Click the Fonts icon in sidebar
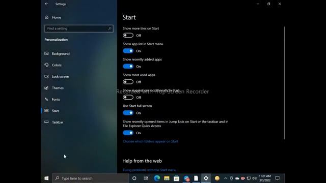This screenshot has height=183, width=326. point(46,100)
